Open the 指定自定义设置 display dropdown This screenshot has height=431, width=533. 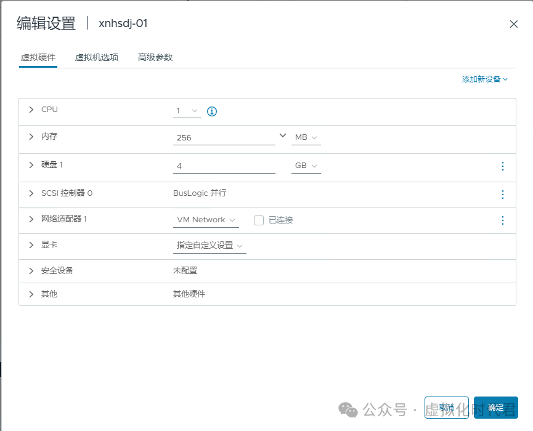[208, 246]
